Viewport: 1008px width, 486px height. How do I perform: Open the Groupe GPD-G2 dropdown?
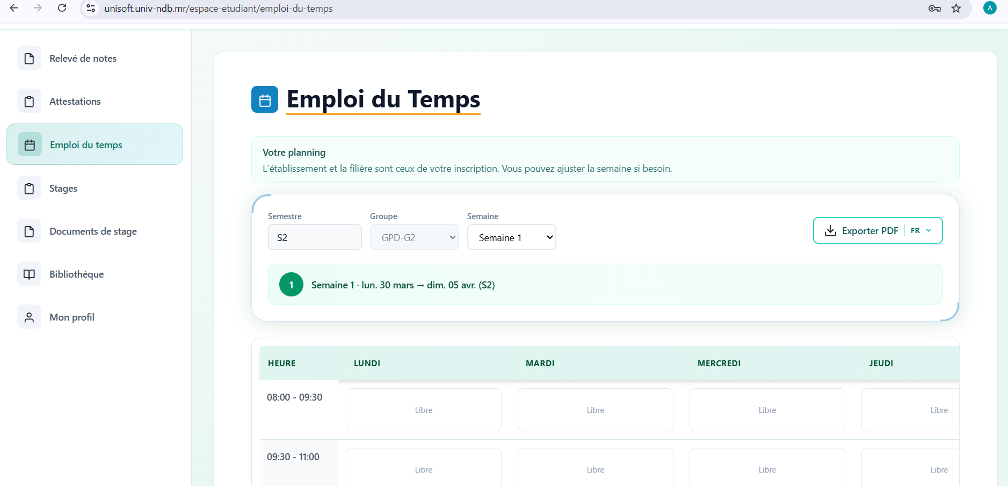point(415,237)
